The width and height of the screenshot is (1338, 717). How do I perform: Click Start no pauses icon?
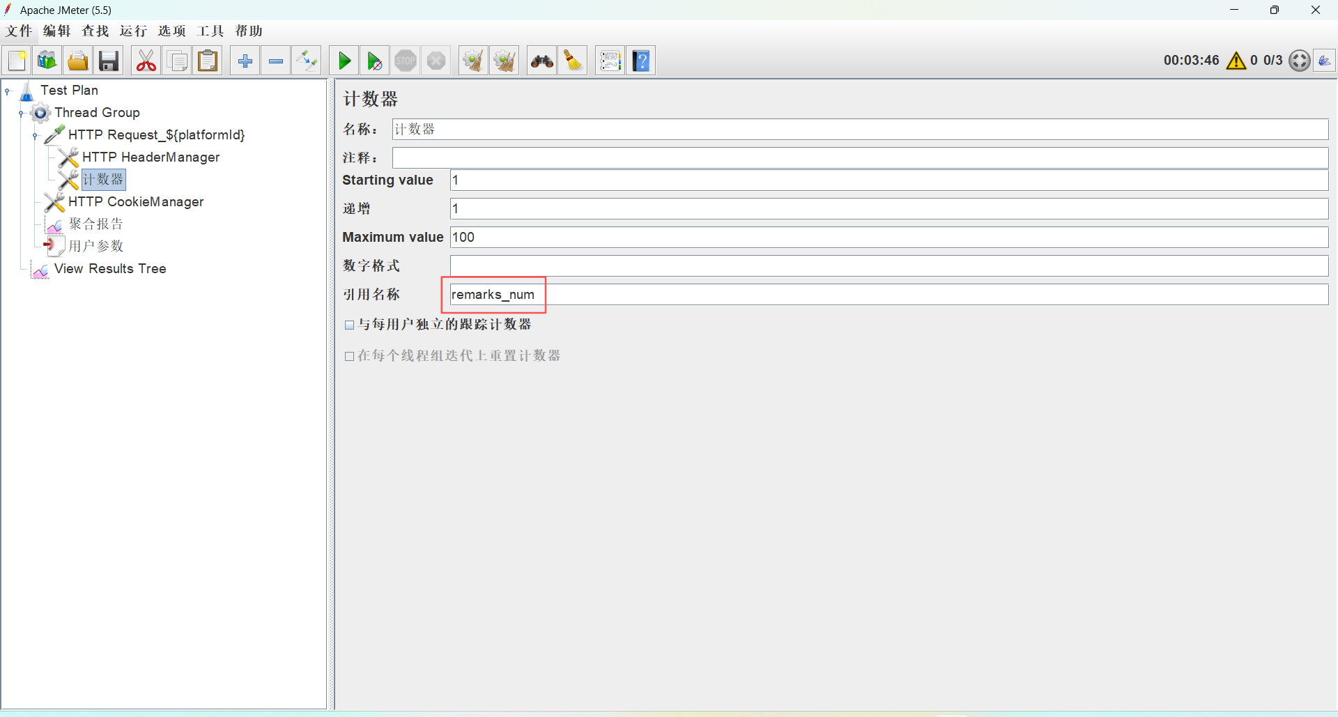374,61
